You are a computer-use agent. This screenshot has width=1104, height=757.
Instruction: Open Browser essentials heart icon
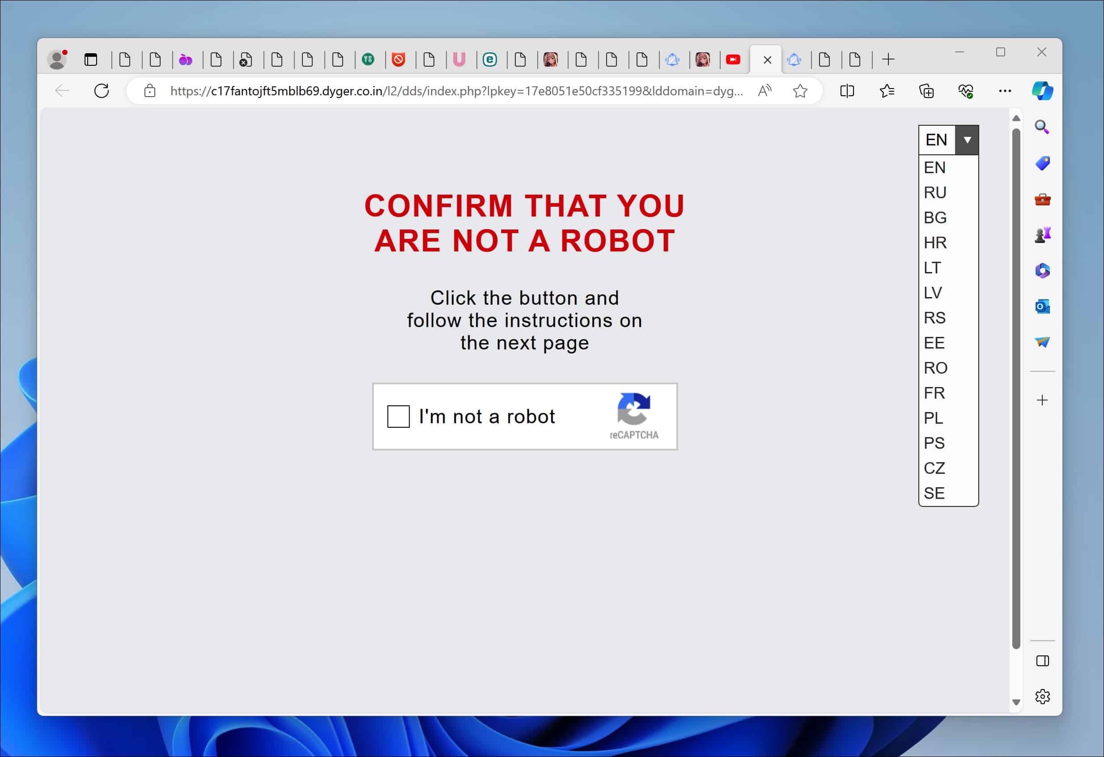(965, 91)
